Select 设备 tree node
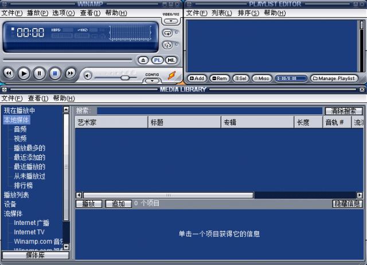Screen dimensions: 367x265 pos(10,204)
